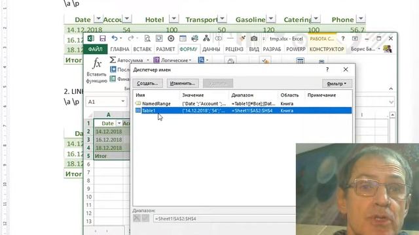Save the workbook with the floppy icon
Viewport: 419px width, 235px height.
coord(103,39)
